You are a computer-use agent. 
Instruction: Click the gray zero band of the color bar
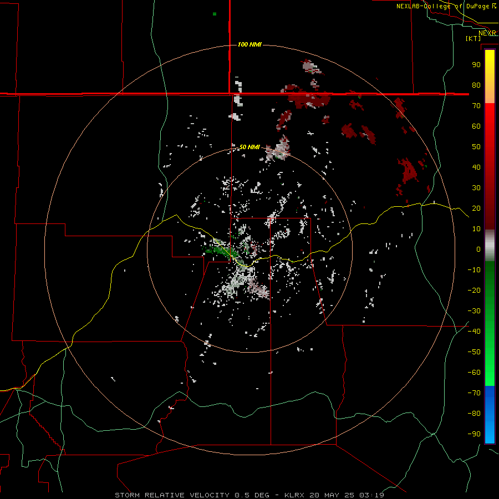490,246
